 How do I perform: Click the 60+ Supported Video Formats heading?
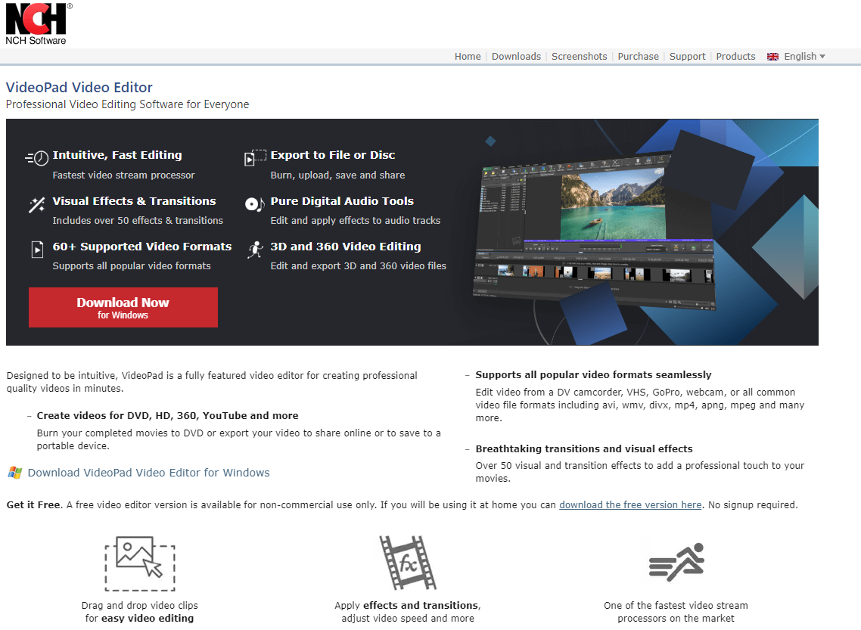click(x=142, y=247)
